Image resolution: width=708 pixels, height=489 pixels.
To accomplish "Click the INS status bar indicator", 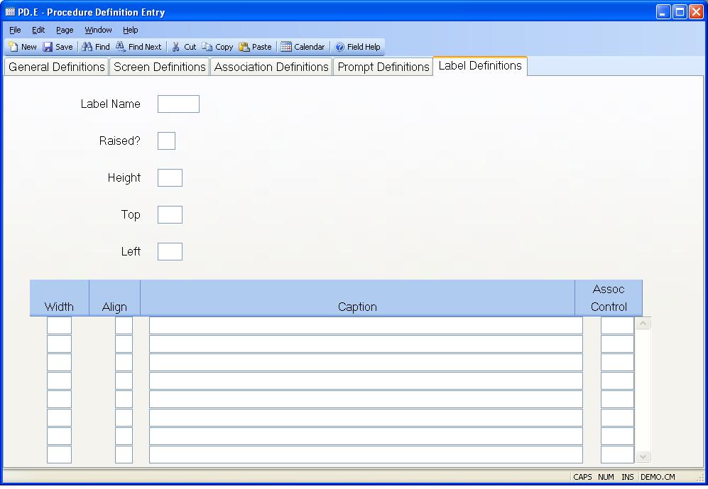I will (628, 477).
